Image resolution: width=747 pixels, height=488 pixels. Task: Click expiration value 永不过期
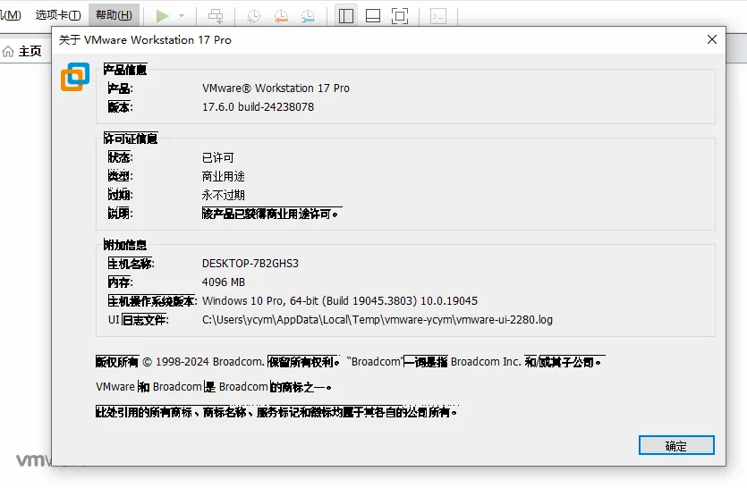point(223,195)
